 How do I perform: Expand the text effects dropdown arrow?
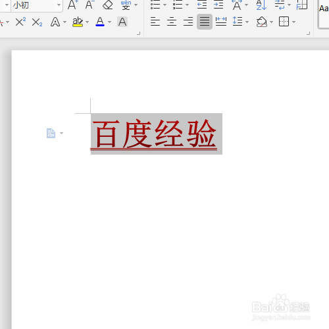(64, 22)
